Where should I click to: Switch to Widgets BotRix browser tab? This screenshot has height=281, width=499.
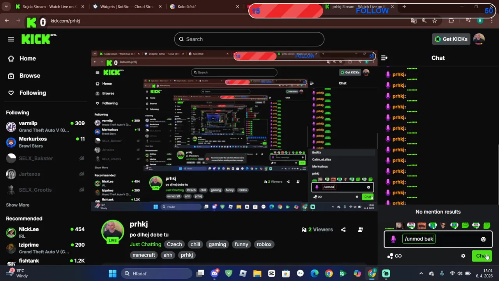pos(127,7)
